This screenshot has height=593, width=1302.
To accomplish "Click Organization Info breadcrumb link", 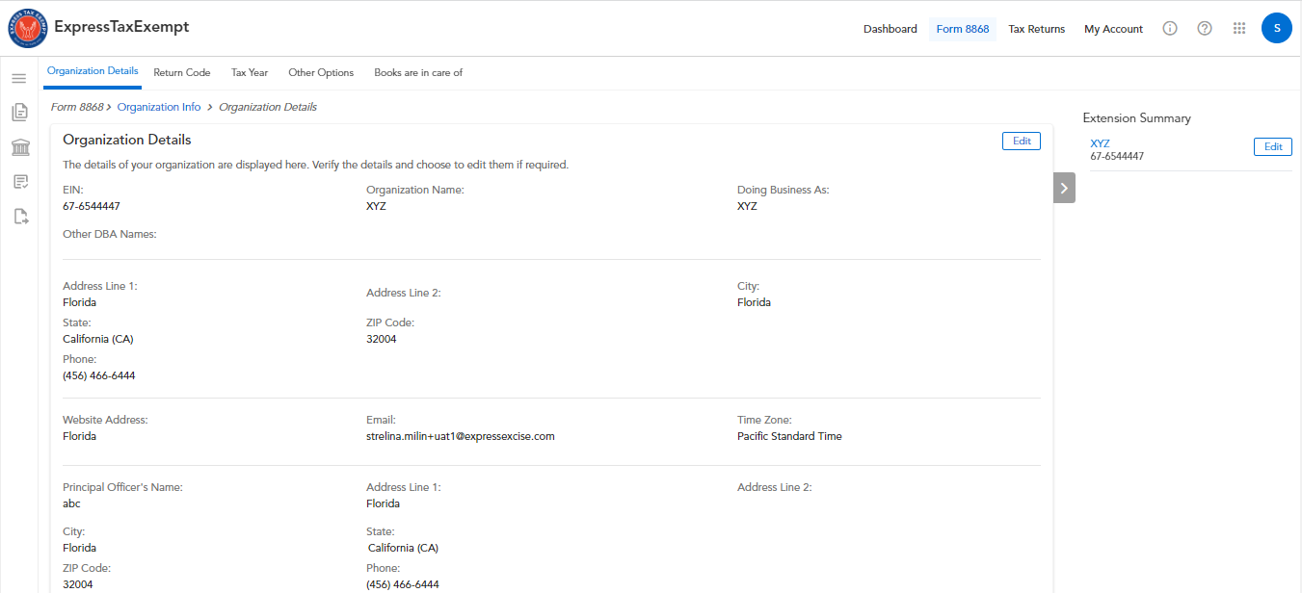I will click(x=159, y=107).
